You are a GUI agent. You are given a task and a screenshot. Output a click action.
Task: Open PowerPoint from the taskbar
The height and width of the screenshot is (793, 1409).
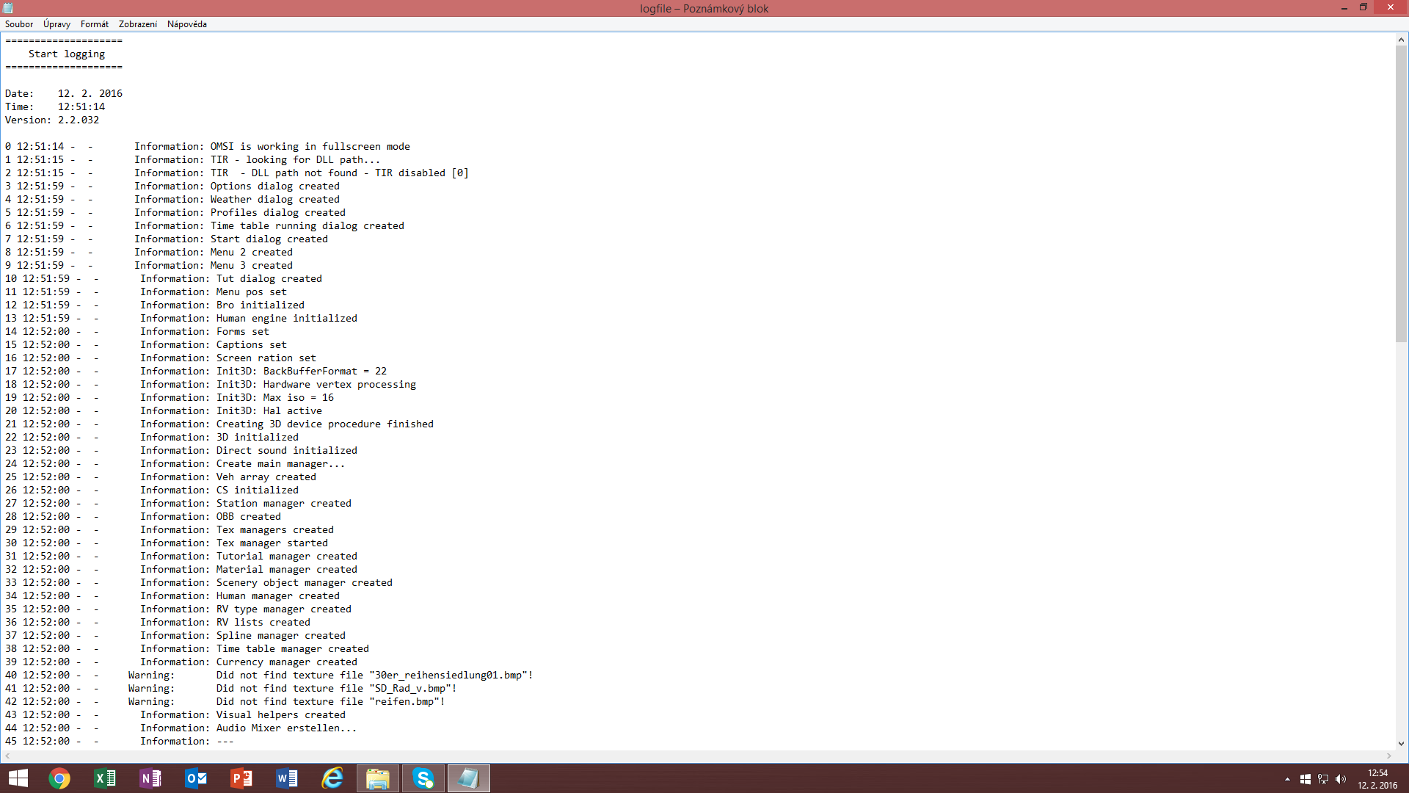coord(241,778)
